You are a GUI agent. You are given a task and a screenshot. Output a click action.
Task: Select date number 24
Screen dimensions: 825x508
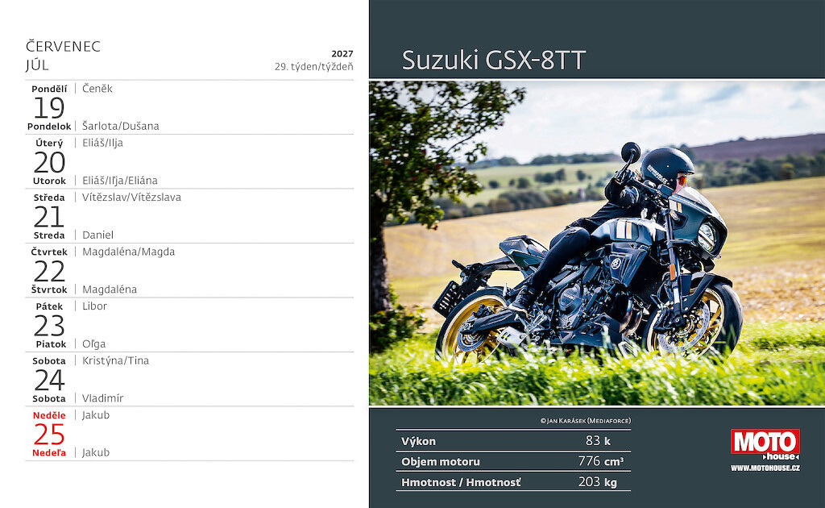coord(49,380)
